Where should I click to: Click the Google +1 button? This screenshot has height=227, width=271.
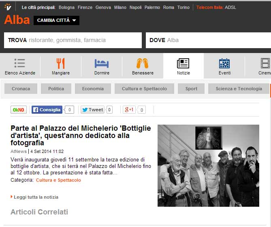point(129,110)
